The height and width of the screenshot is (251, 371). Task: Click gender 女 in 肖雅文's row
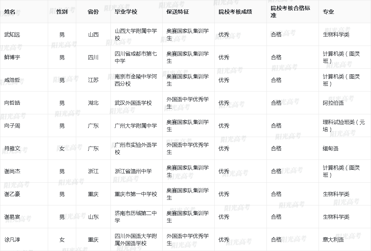(x=62, y=149)
